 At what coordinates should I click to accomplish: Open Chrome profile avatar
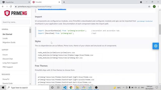[154, 6]
